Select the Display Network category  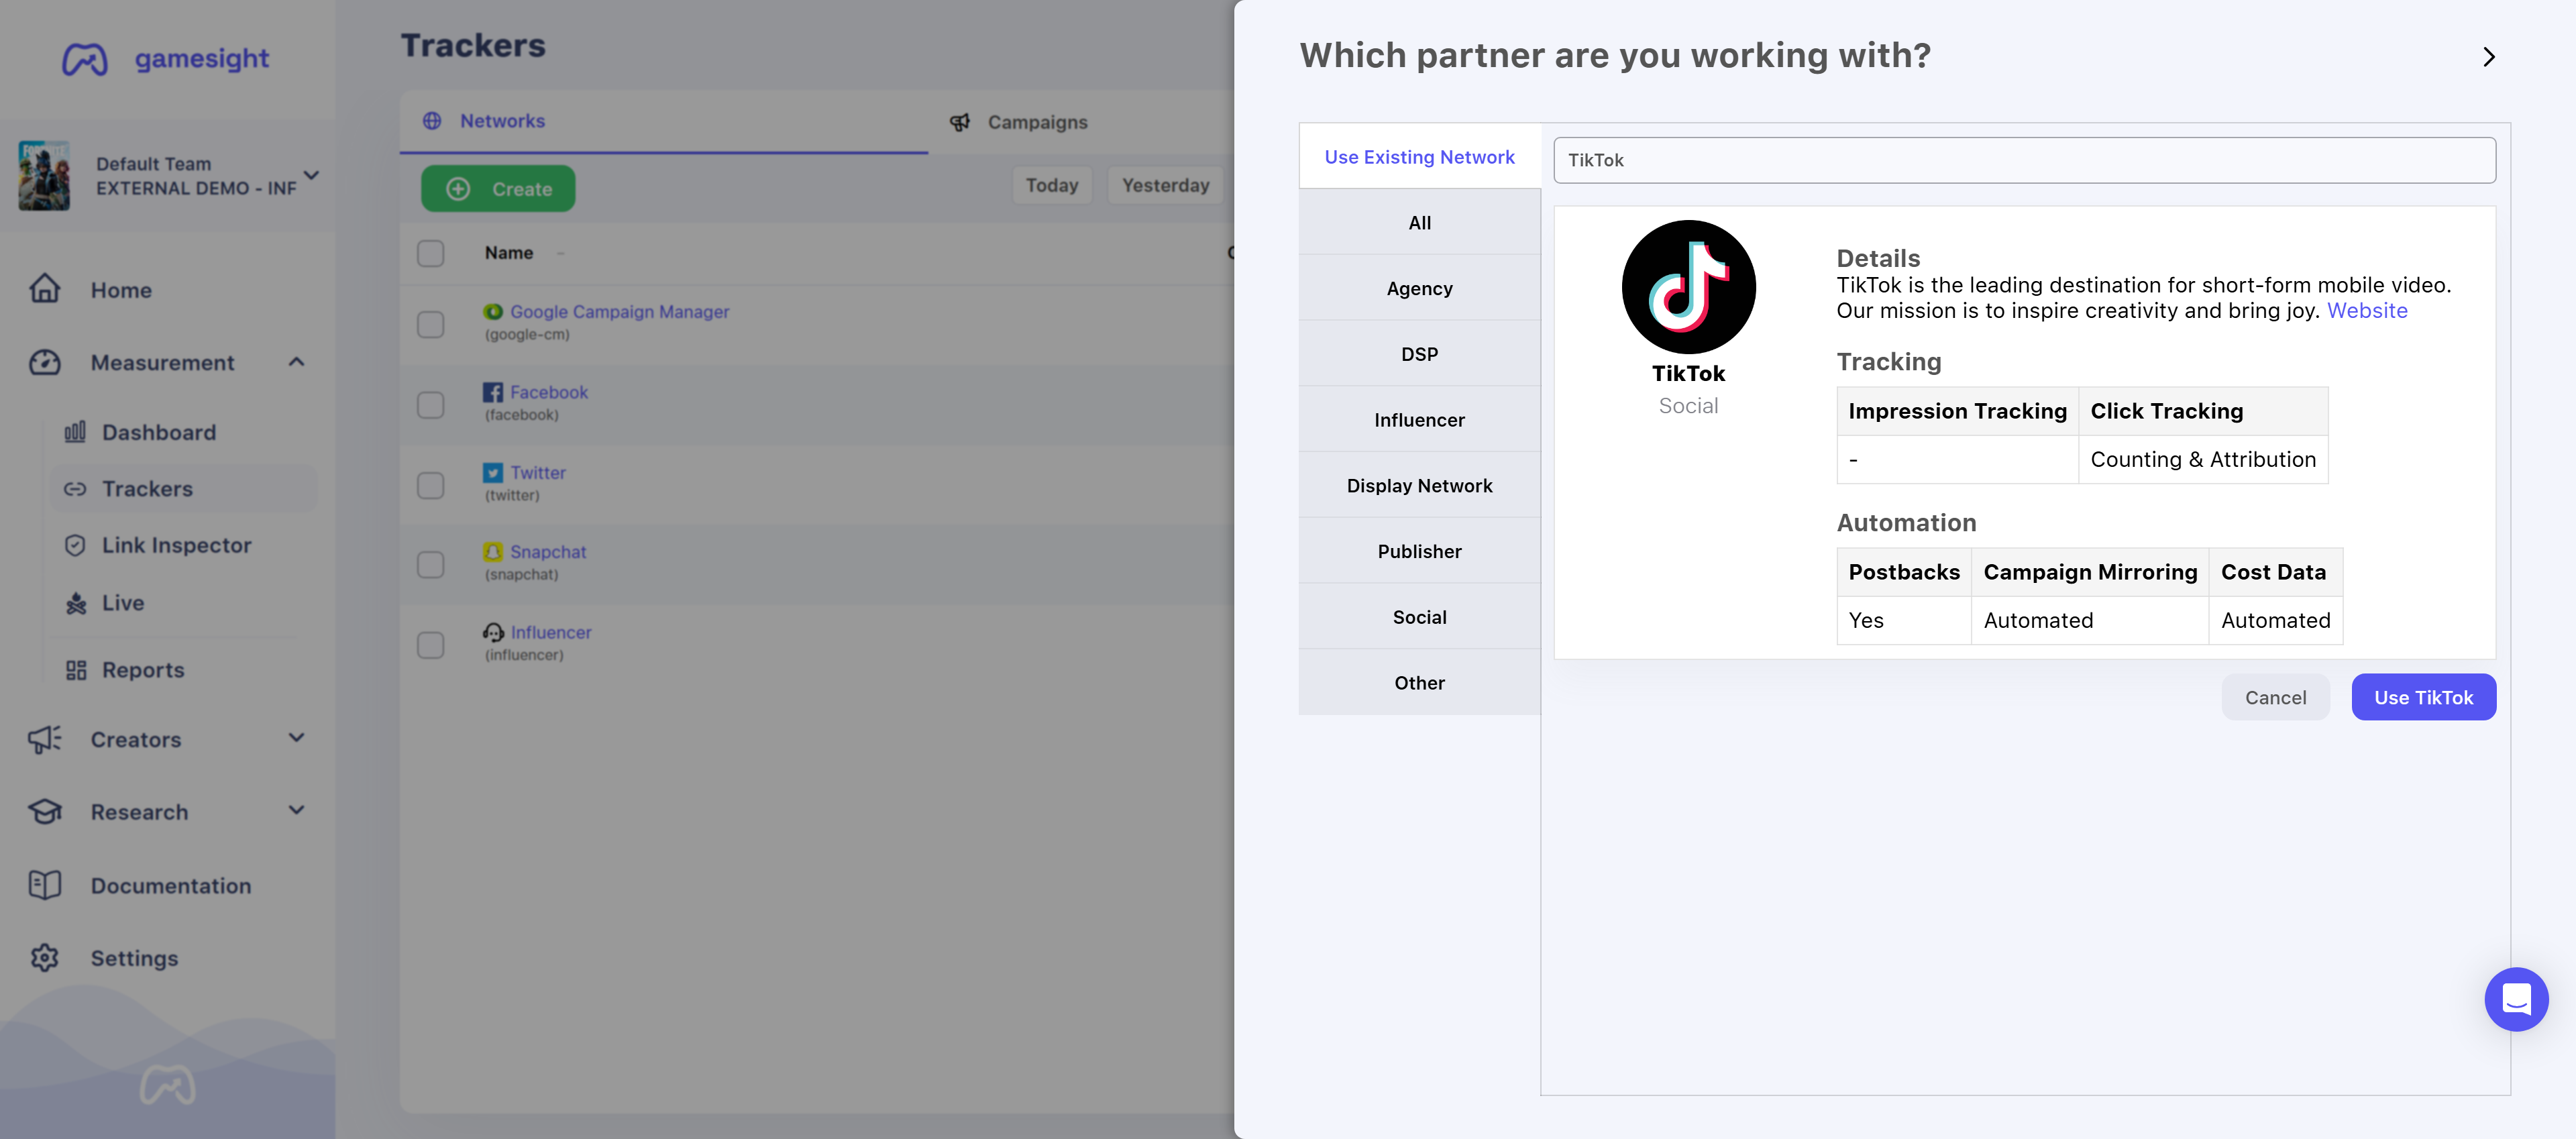click(x=1419, y=485)
